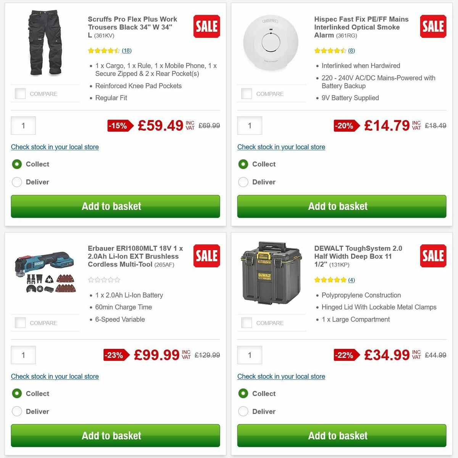Check stock for DEWALT box in local store
Viewport: 458px width, 458px height.
click(x=281, y=376)
